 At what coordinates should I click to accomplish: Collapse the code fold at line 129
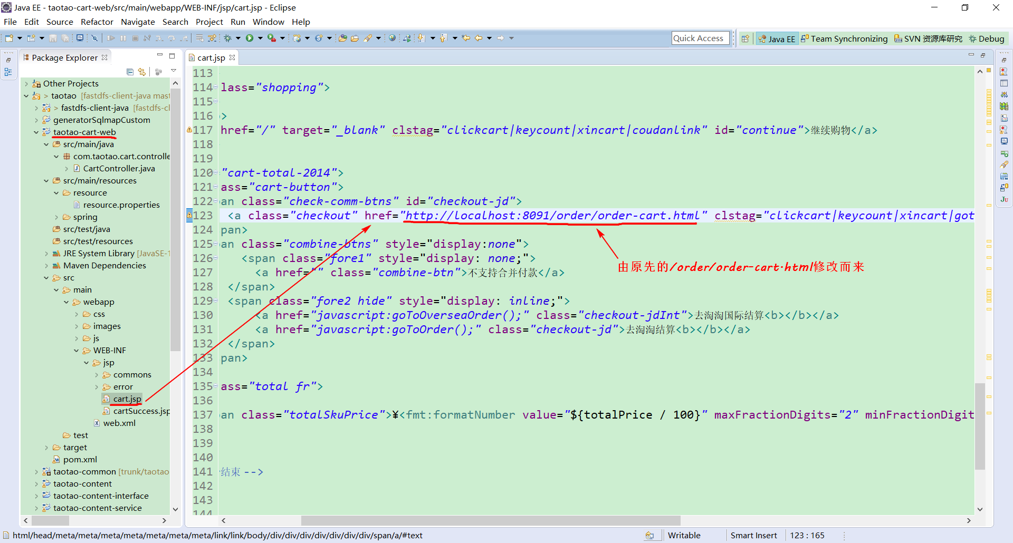click(216, 301)
